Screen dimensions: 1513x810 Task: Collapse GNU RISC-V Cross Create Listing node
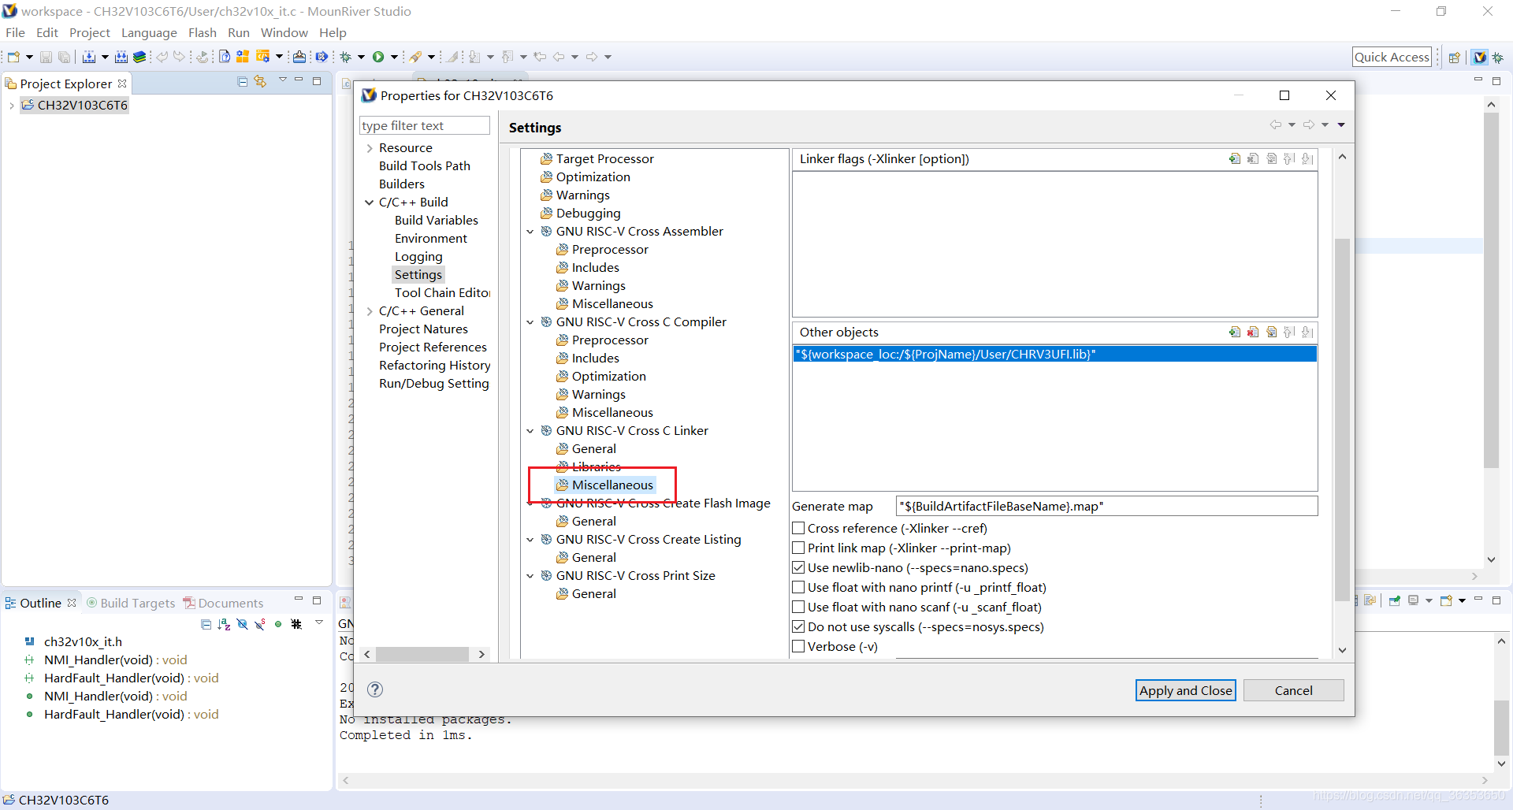(530, 540)
